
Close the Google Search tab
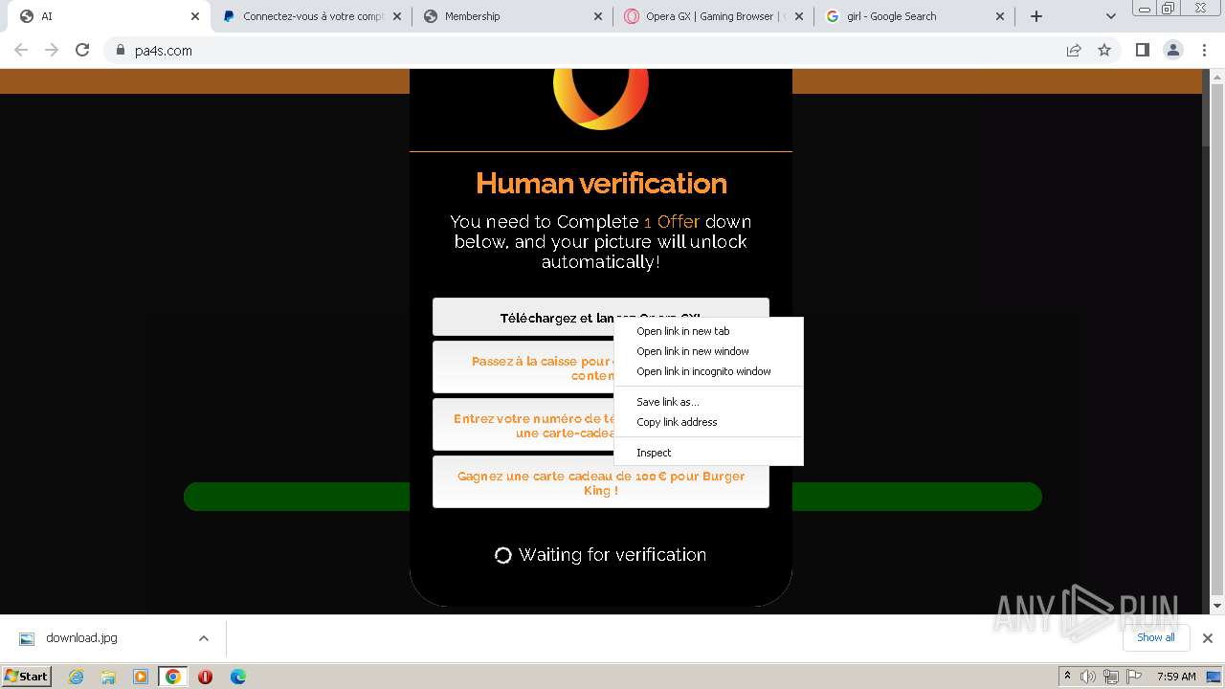(1000, 16)
